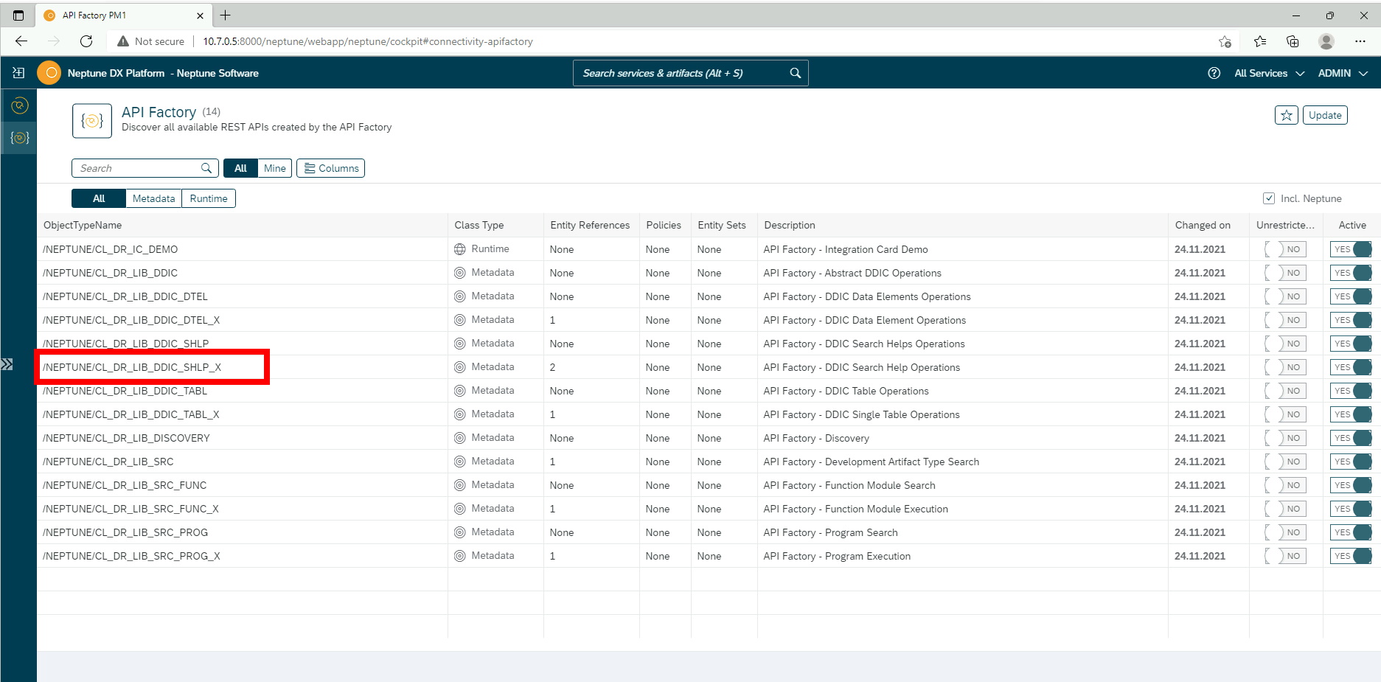Open browser favorites star list

tap(1260, 41)
